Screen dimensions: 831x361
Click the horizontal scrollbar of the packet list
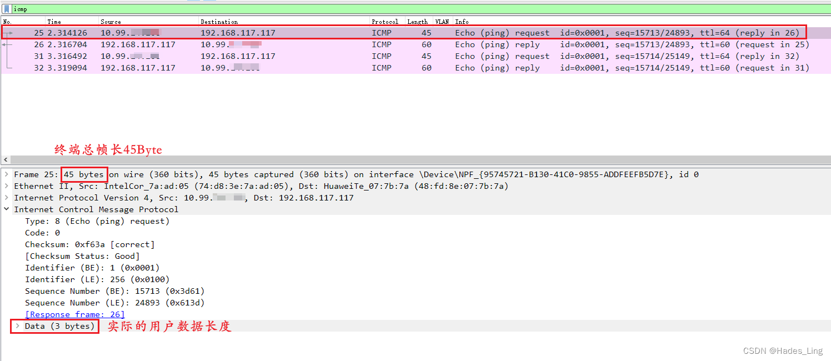tap(419, 159)
